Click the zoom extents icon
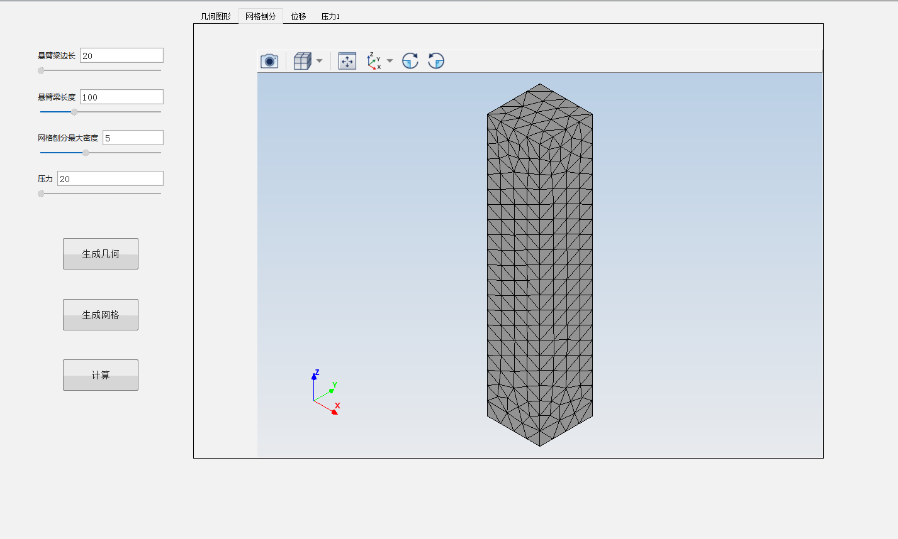Screen dimensions: 898x539 click(x=347, y=61)
